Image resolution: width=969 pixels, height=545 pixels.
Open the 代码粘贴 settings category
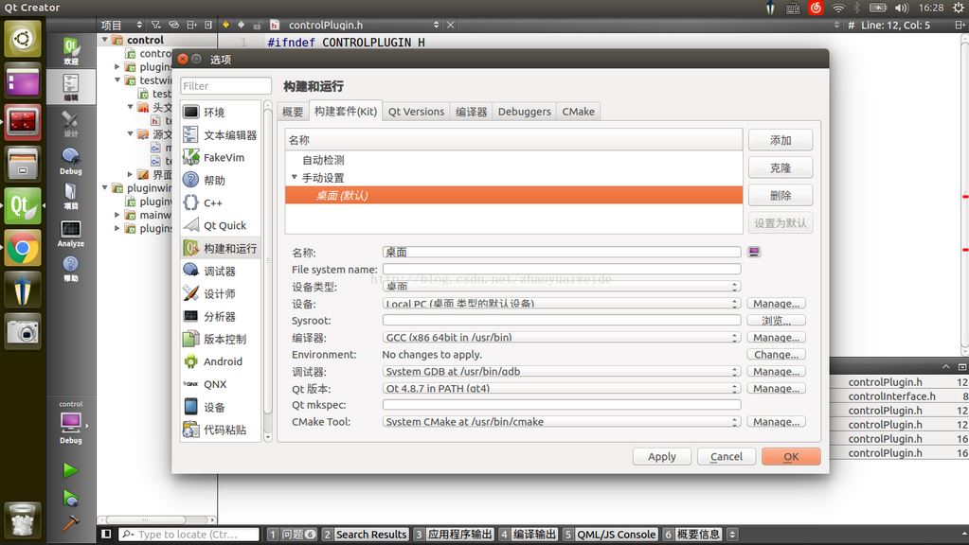click(221, 430)
